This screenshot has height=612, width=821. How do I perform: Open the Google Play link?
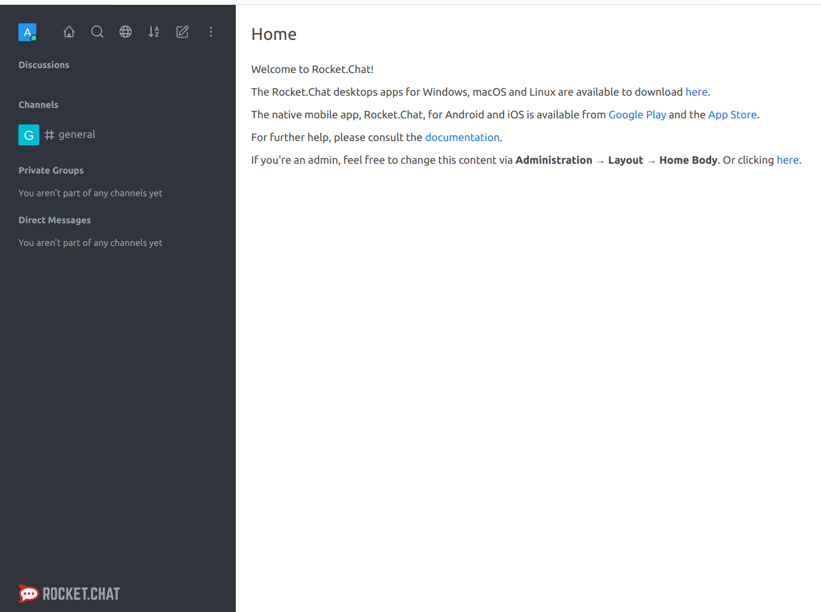[x=637, y=115]
